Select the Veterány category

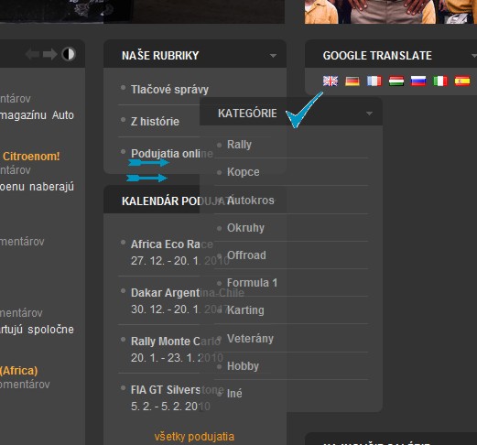pos(250,339)
